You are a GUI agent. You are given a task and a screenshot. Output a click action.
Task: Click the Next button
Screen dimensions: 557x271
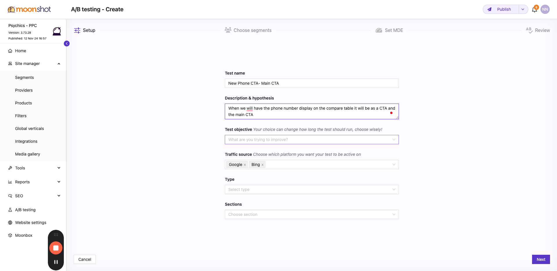pyautogui.click(x=541, y=259)
